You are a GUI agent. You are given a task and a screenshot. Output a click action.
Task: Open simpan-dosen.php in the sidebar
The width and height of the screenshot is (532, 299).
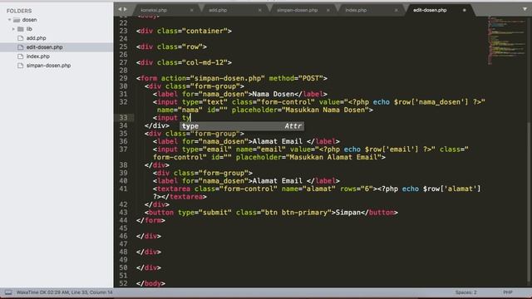[x=48, y=66]
